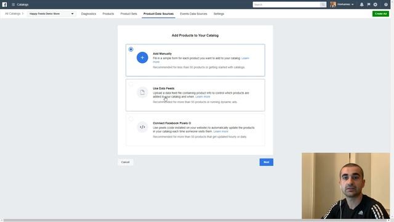Switch to the Product Data Sources tab
Screen dimensions: 394x222
158,14
